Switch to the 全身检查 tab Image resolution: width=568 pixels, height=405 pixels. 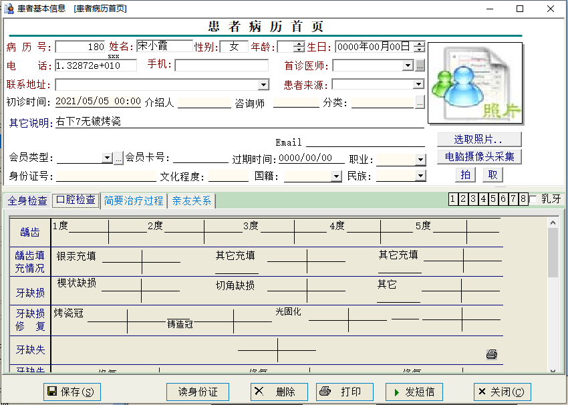[27, 200]
